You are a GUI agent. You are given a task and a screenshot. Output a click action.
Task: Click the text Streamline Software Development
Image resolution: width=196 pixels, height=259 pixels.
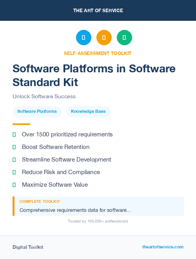tap(67, 160)
